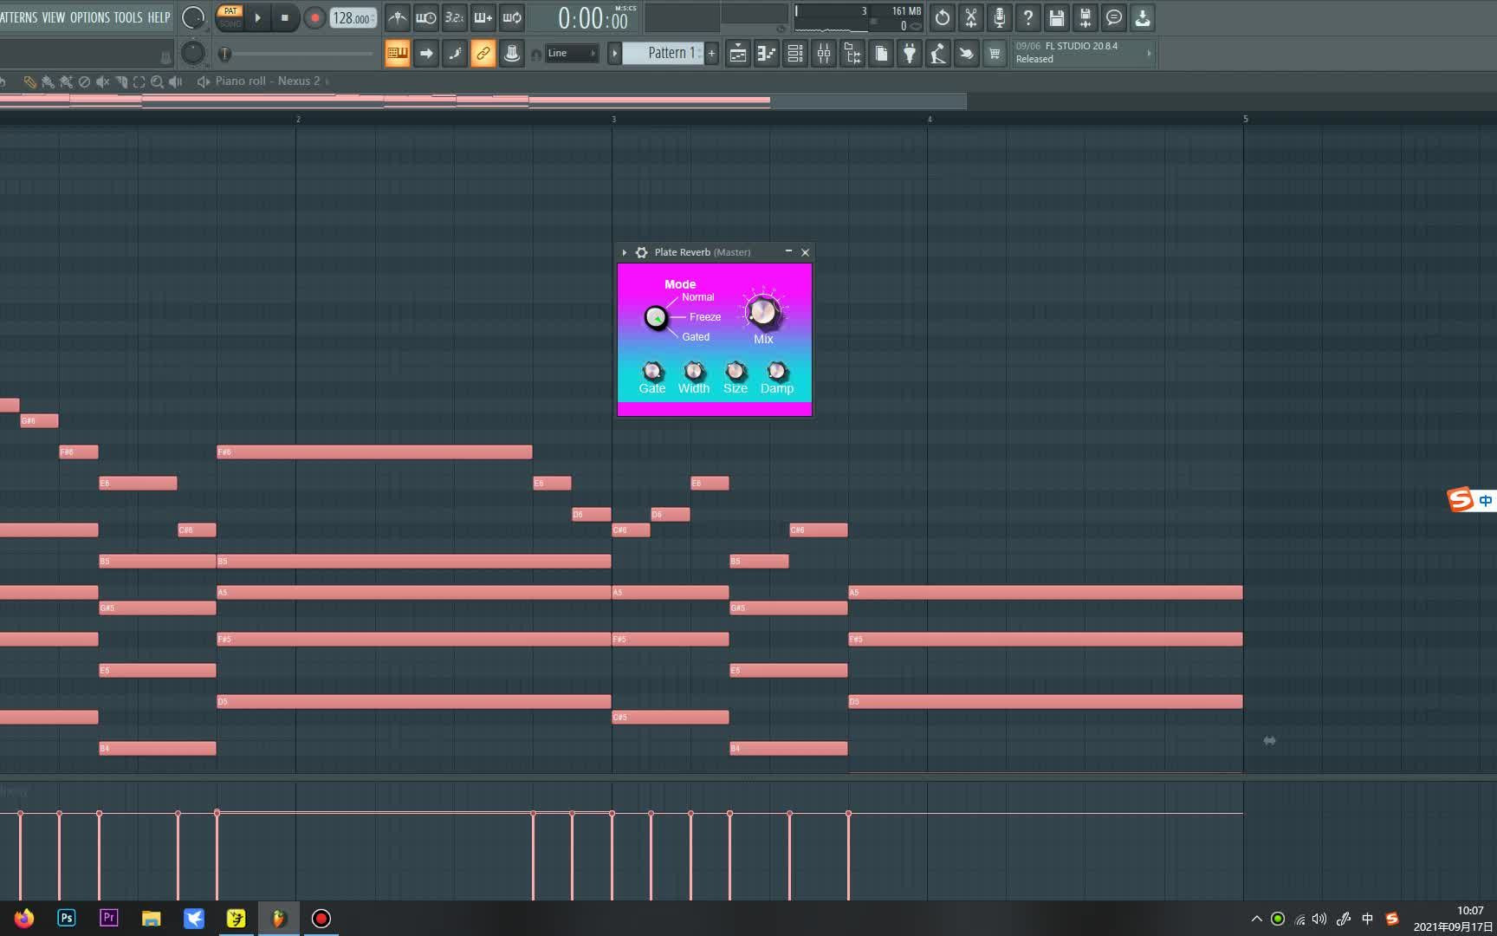This screenshot has height=936, width=1497.
Task: Click the Plate Reverb Damp knob
Action: pyautogui.click(x=777, y=371)
